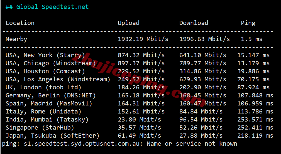Click the Upload column header

coord(128,23)
